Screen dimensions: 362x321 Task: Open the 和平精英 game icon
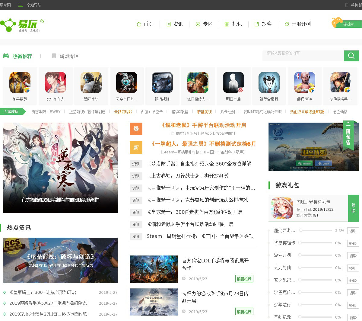20,82
